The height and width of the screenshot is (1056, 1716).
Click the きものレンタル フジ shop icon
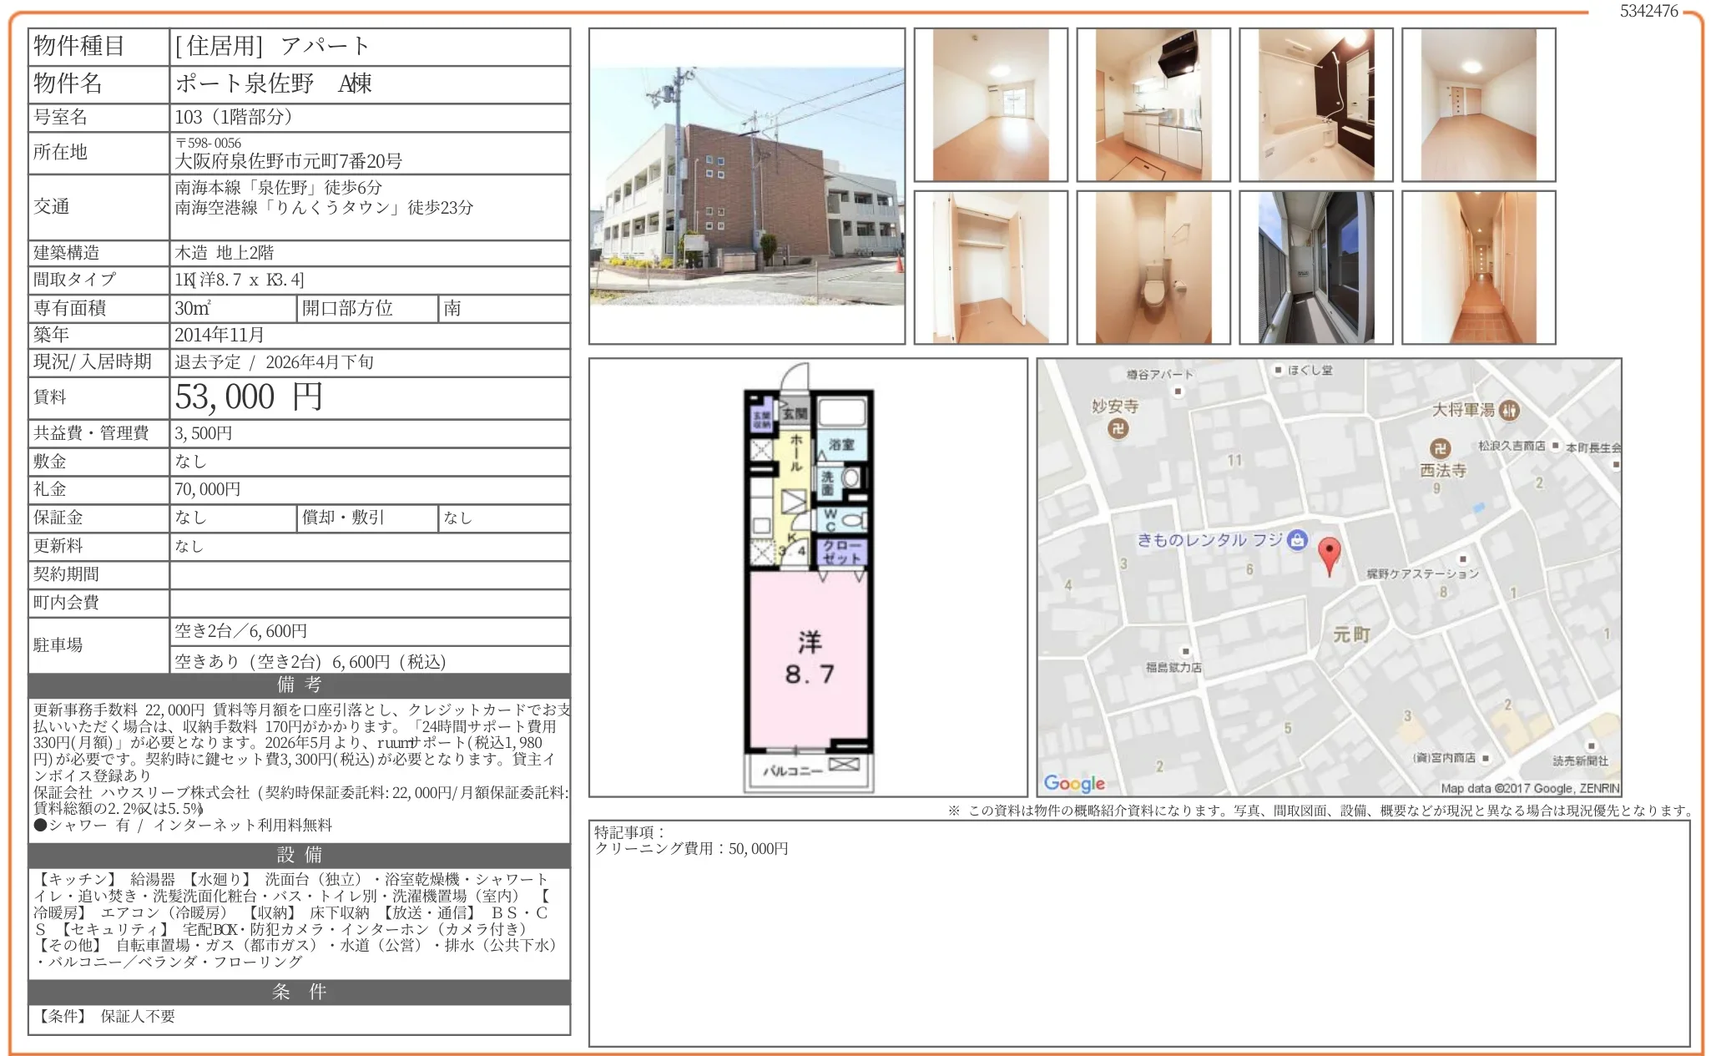(x=1297, y=540)
